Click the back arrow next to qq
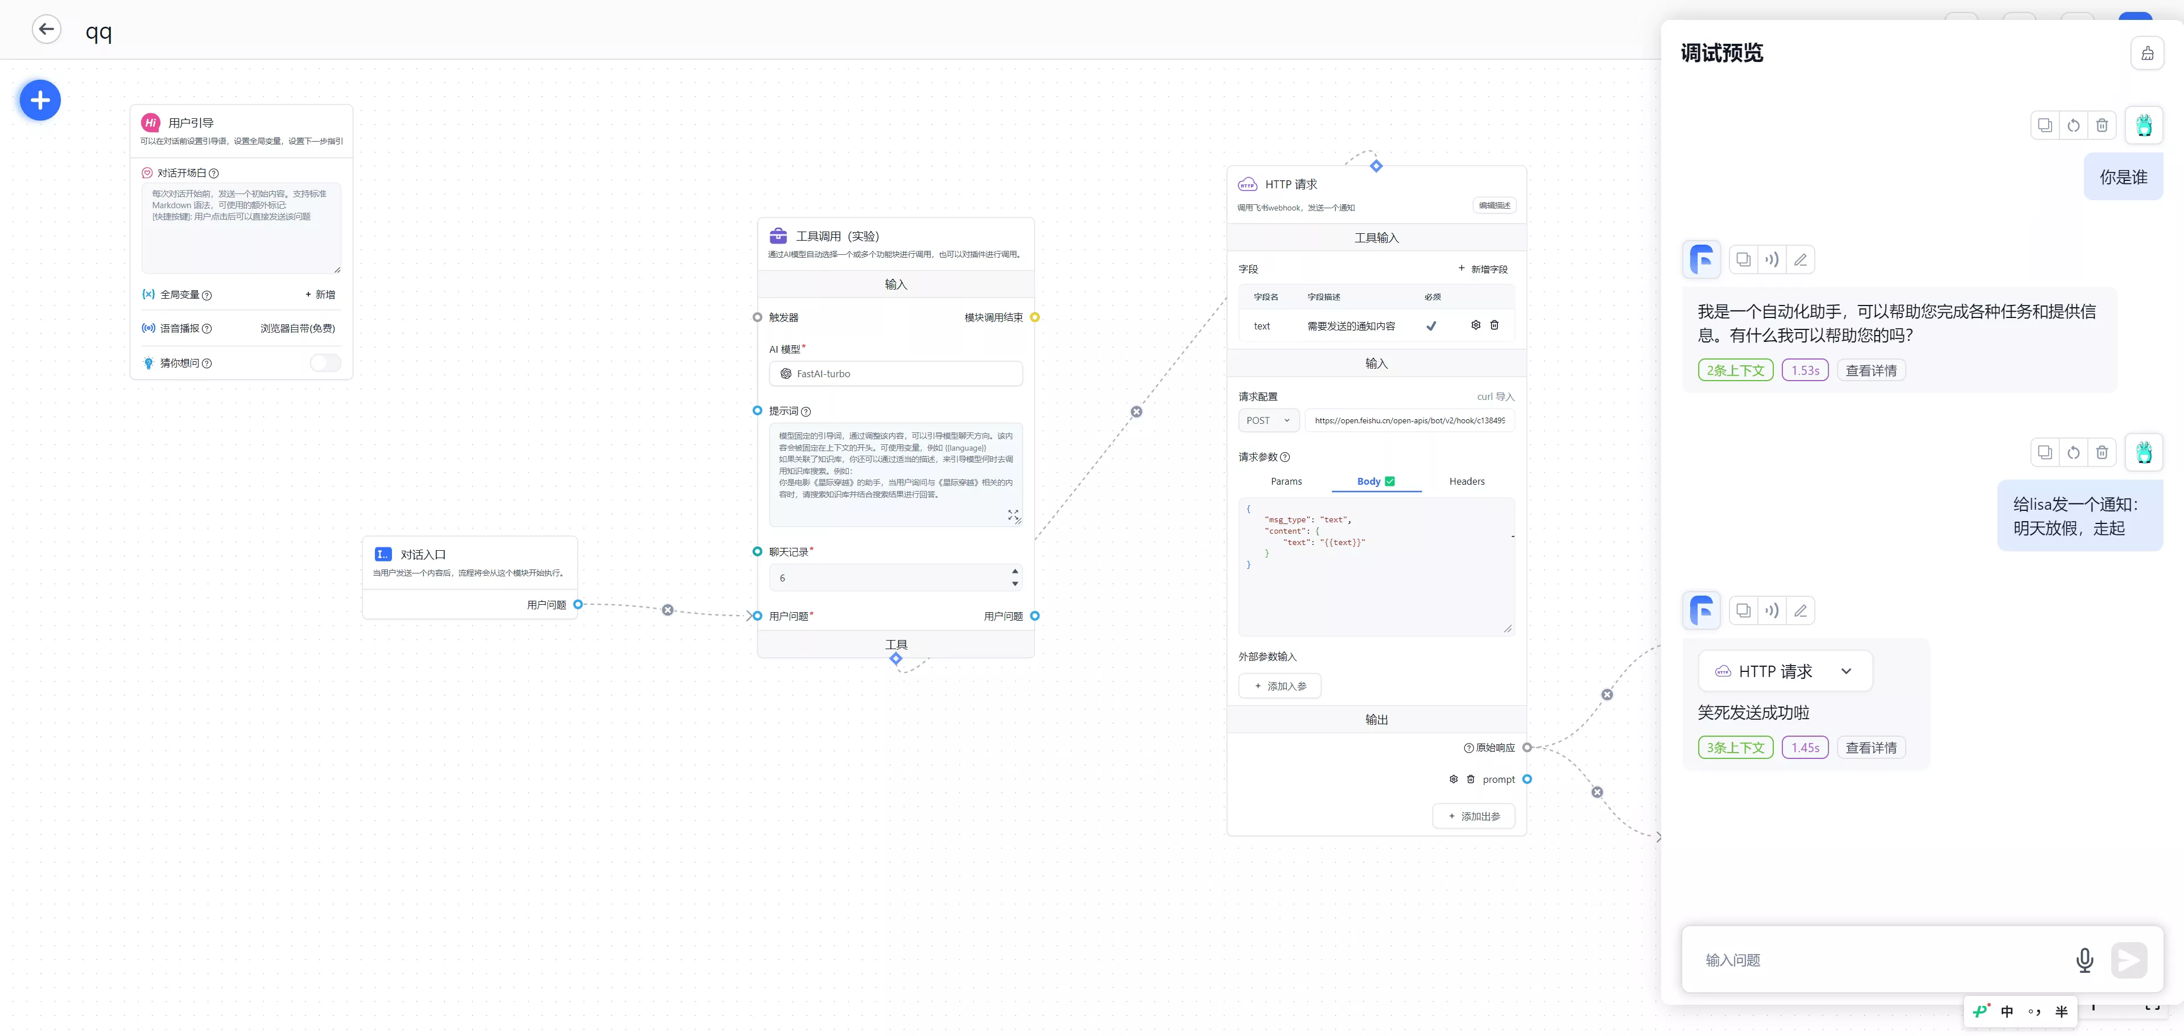This screenshot has width=2184, height=1036. (x=47, y=30)
